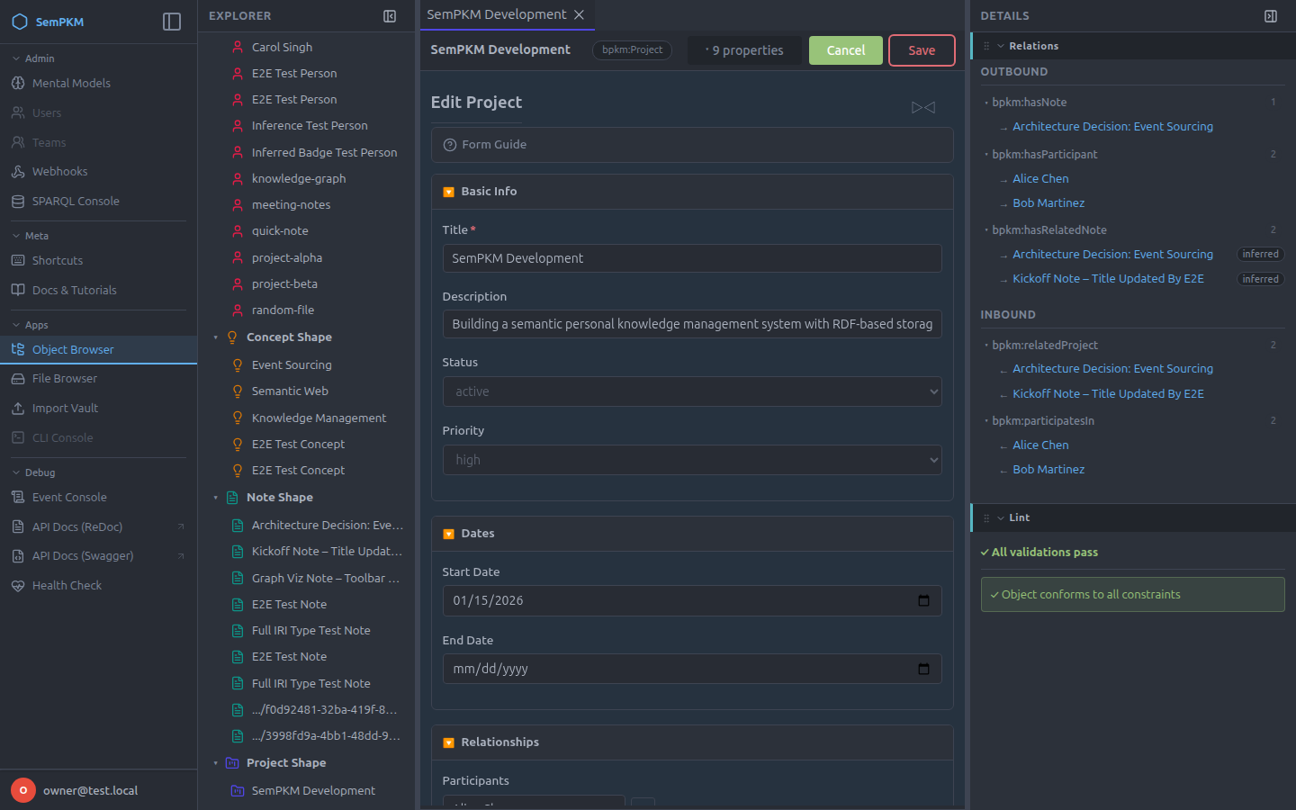This screenshot has width=1296, height=810.
Task: Open the Object Browser menu item
Action: tap(98, 350)
